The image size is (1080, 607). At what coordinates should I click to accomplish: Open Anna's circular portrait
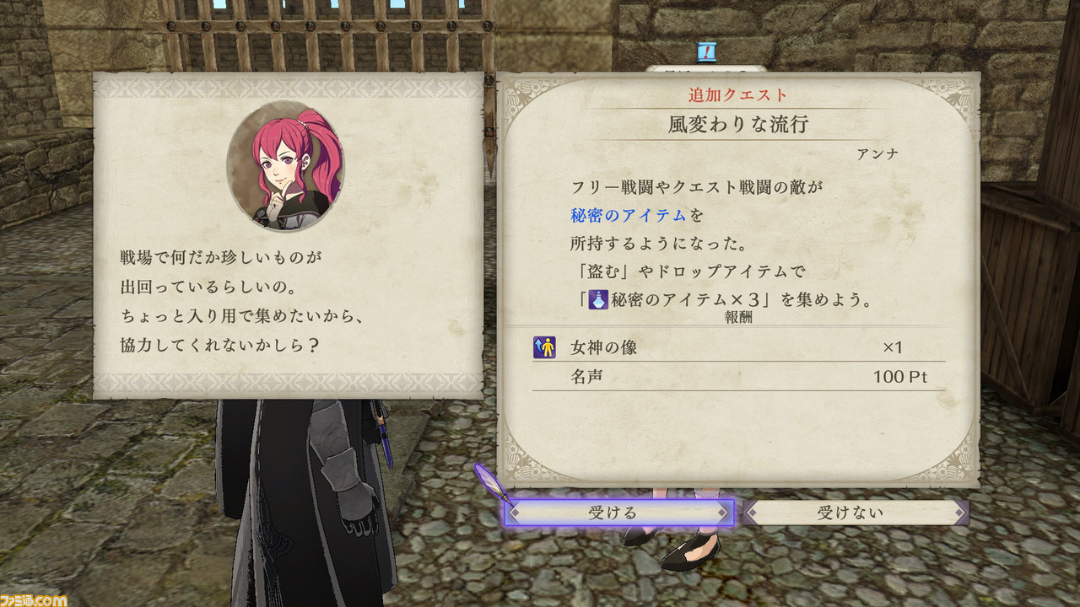pyautogui.click(x=285, y=165)
